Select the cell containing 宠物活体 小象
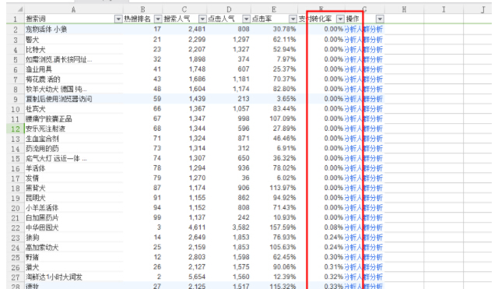Viewport: 498px width, 289px height. coord(73,30)
